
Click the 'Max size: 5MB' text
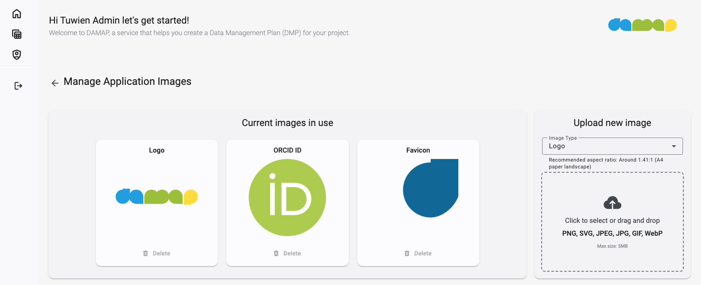613,246
